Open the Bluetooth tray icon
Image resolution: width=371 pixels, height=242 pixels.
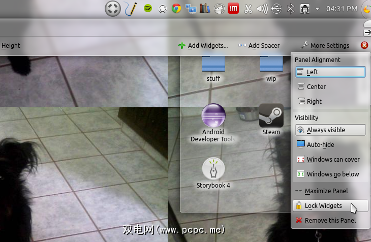click(291, 9)
